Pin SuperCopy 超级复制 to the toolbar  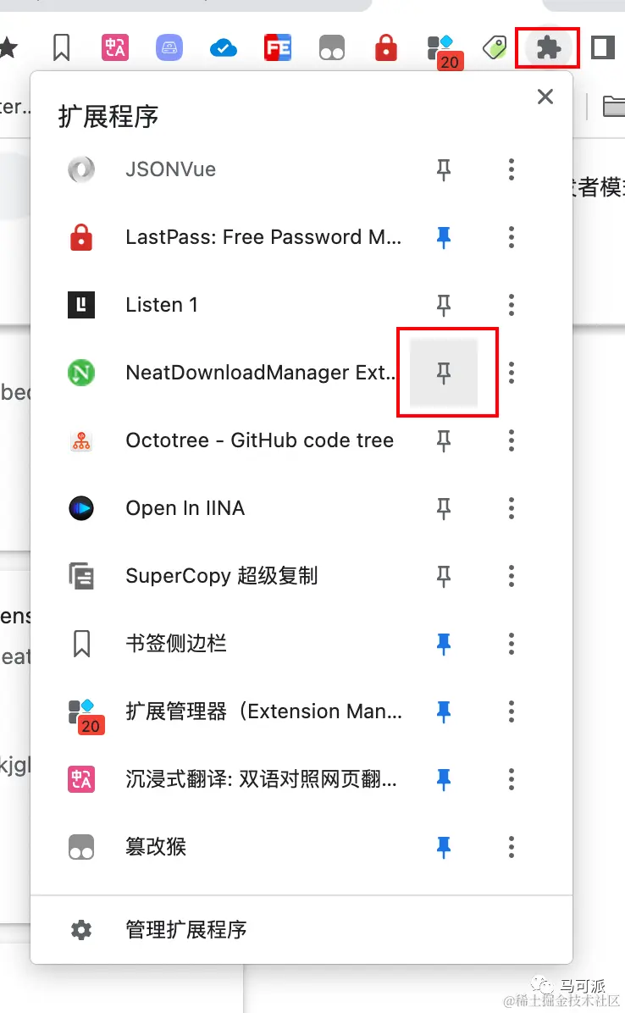(x=444, y=576)
